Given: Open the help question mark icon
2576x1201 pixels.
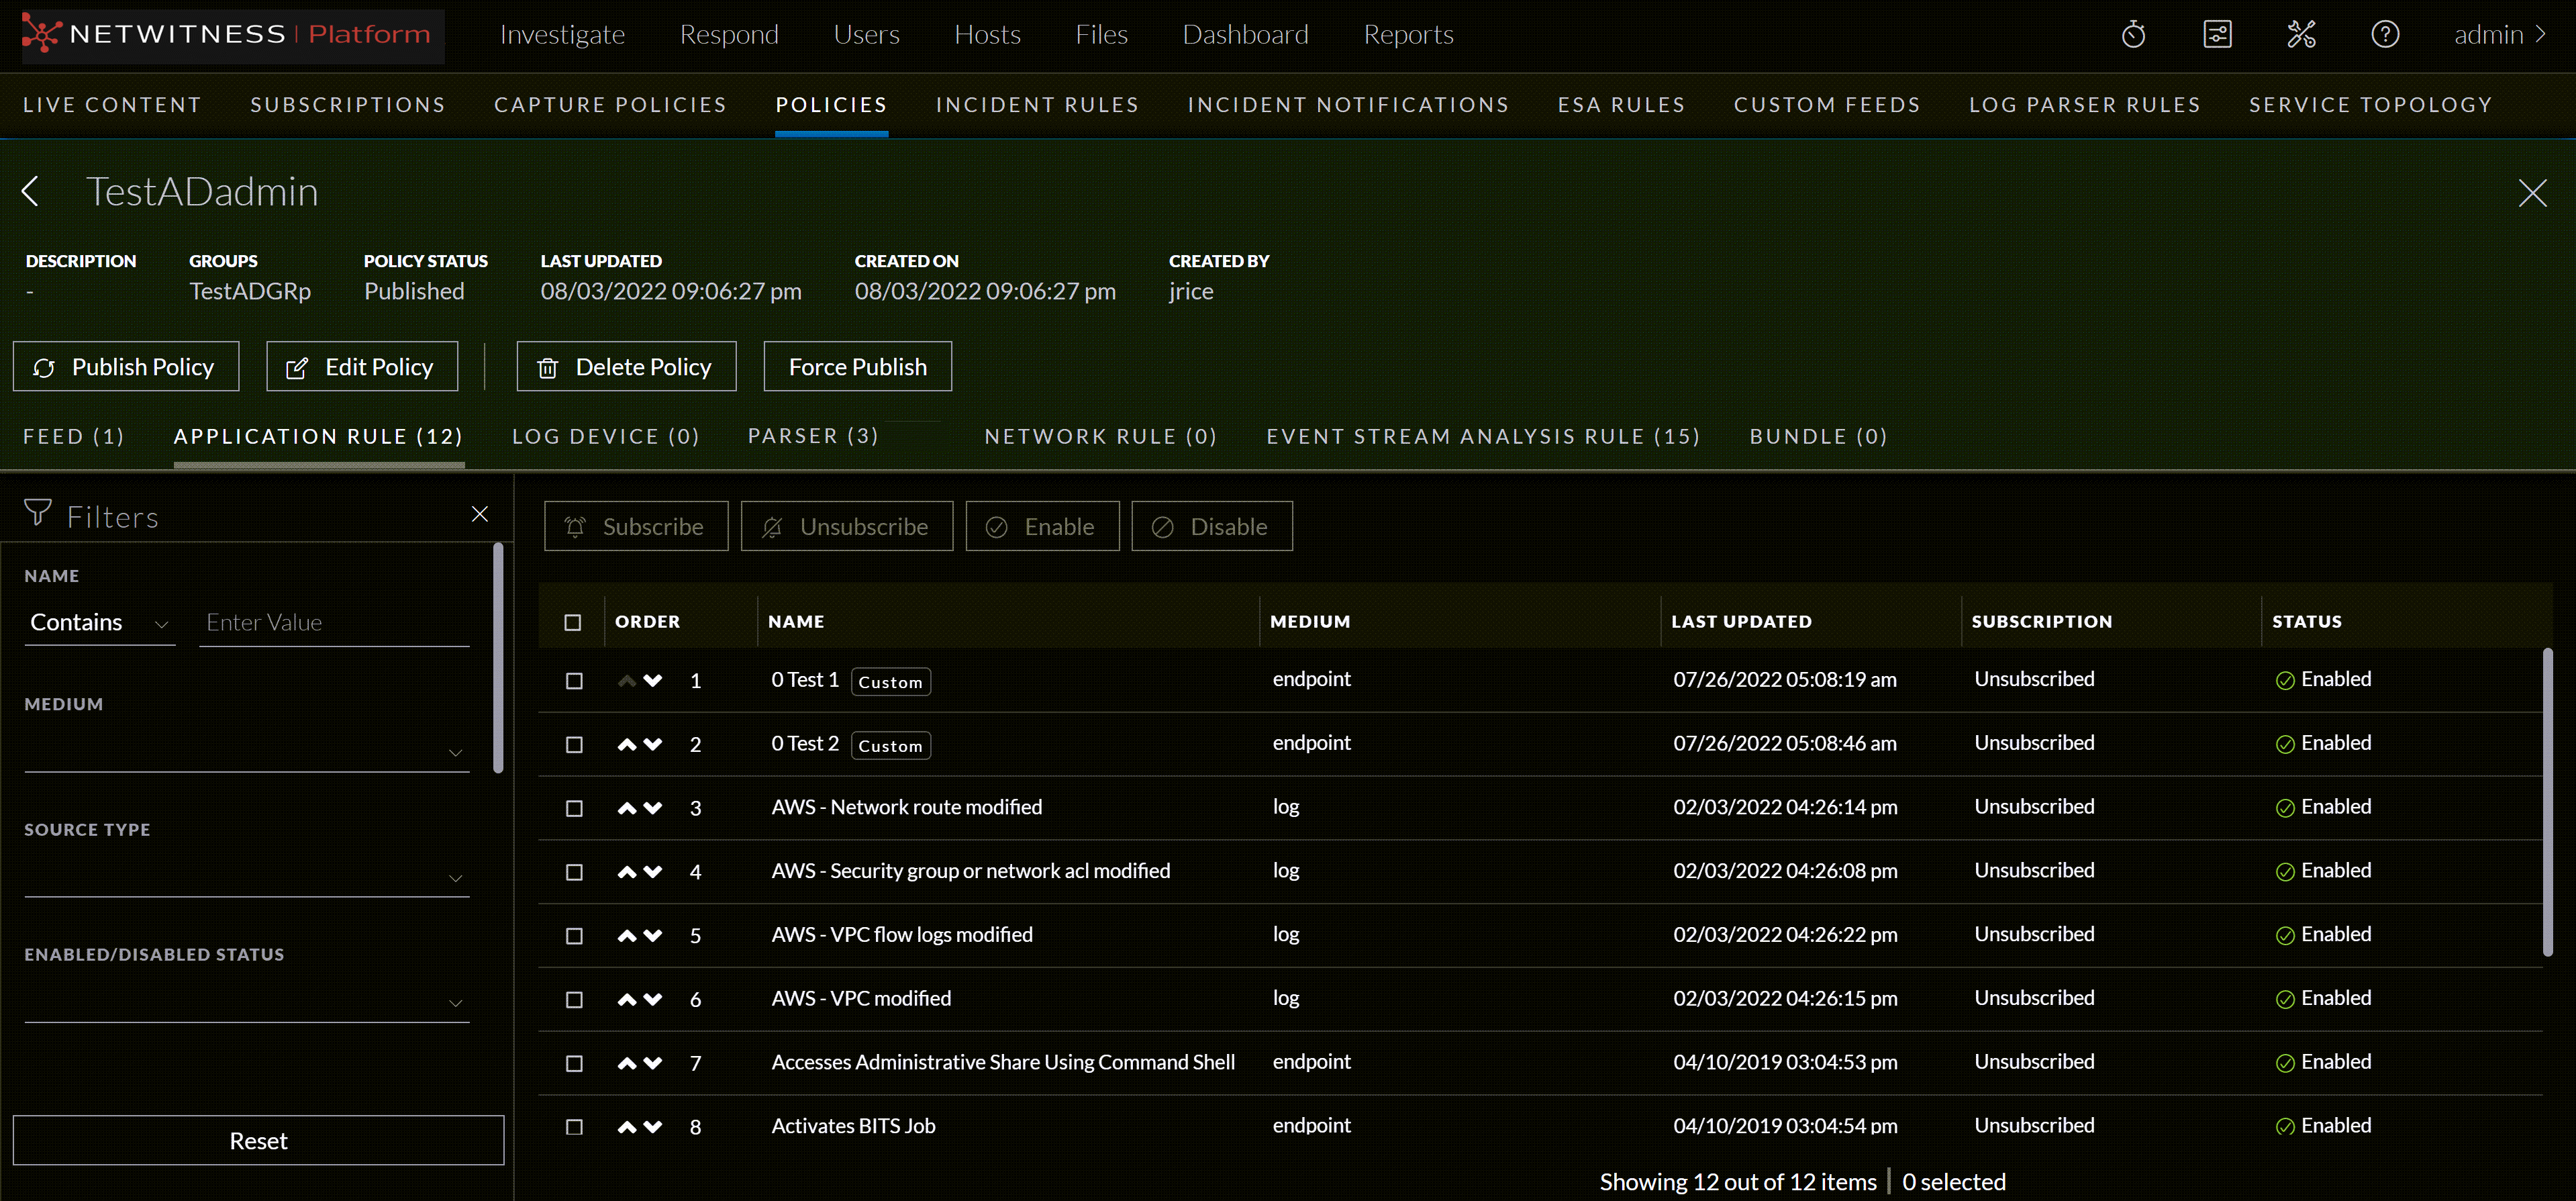Looking at the screenshot, I should coord(2385,35).
